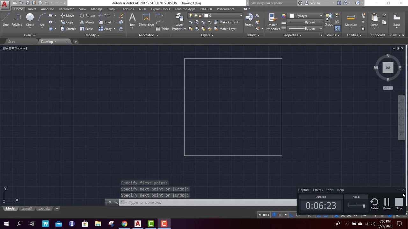Click the Copy tool
The width and height of the screenshot is (408, 229).
[x=67, y=22]
